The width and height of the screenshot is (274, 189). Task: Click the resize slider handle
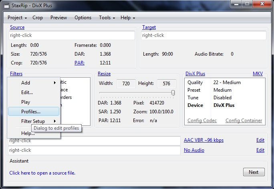pos(173,93)
